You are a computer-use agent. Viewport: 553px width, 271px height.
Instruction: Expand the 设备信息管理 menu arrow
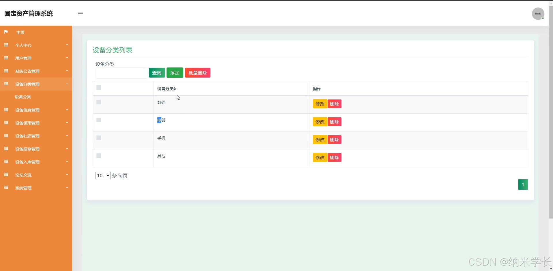tap(67, 110)
